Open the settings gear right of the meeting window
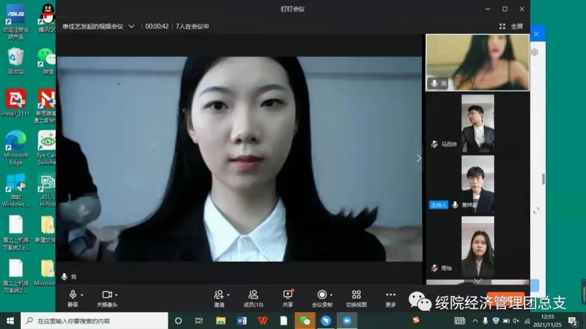Viewport: 586px width, 329px height. point(534,52)
